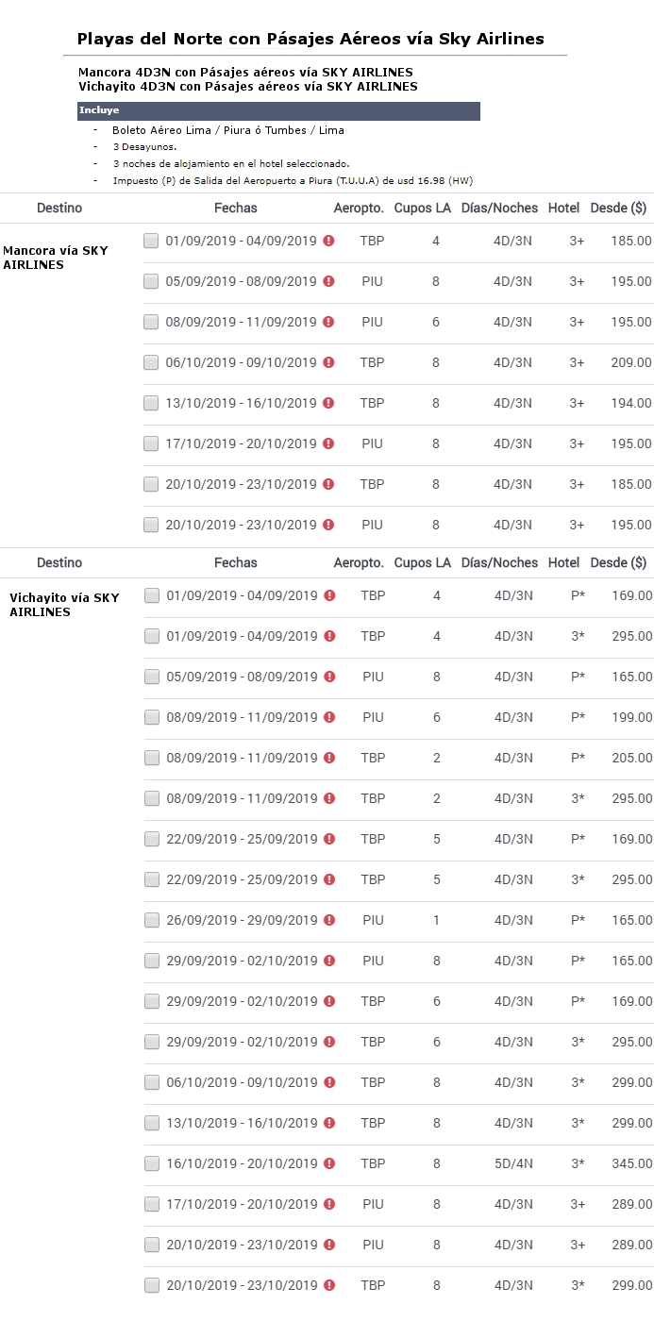This screenshot has height=1321, width=654.
Task: Click info icon for Vichayito 13/10/2019 - 16/10/2019
Action: point(329,1123)
